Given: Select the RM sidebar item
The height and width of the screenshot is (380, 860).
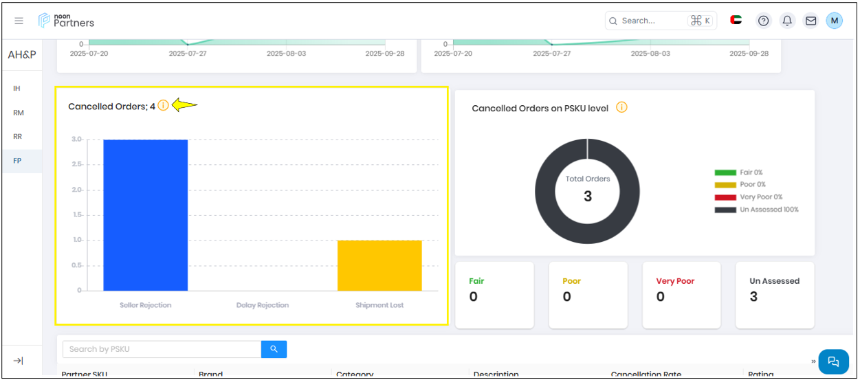Looking at the screenshot, I should coord(19,113).
